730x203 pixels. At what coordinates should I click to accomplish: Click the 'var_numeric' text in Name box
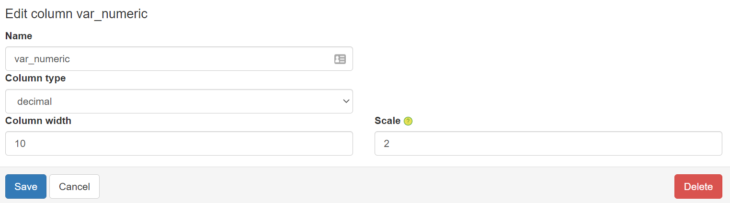pos(42,59)
